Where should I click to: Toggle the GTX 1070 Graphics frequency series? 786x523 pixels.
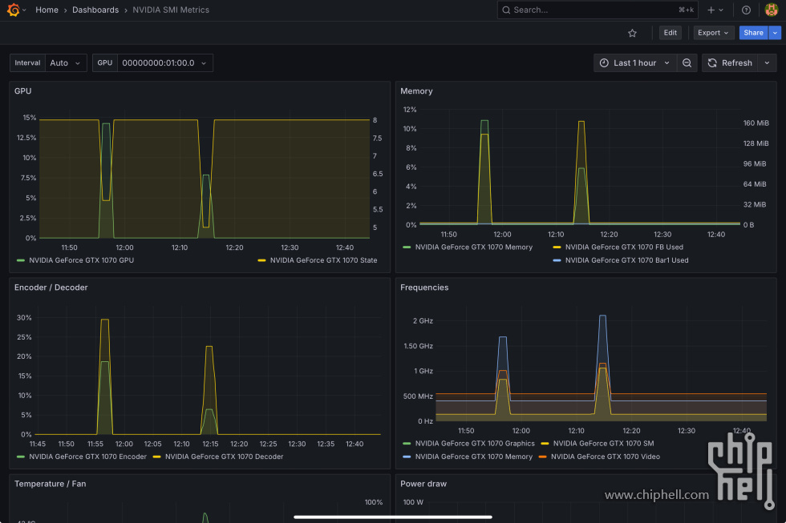point(475,444)
